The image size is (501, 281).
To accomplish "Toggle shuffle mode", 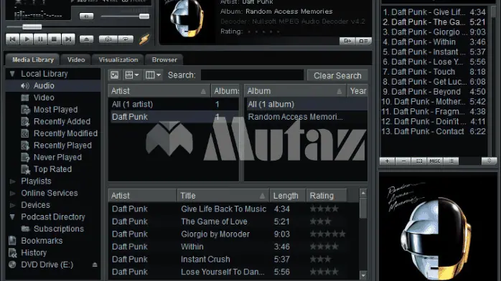I will click(108, 39).
